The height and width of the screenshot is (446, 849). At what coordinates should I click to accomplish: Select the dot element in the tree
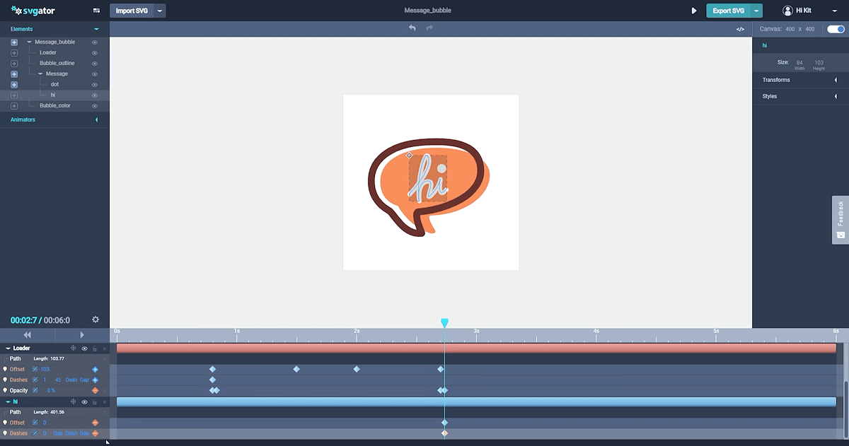tap(55, 85)
